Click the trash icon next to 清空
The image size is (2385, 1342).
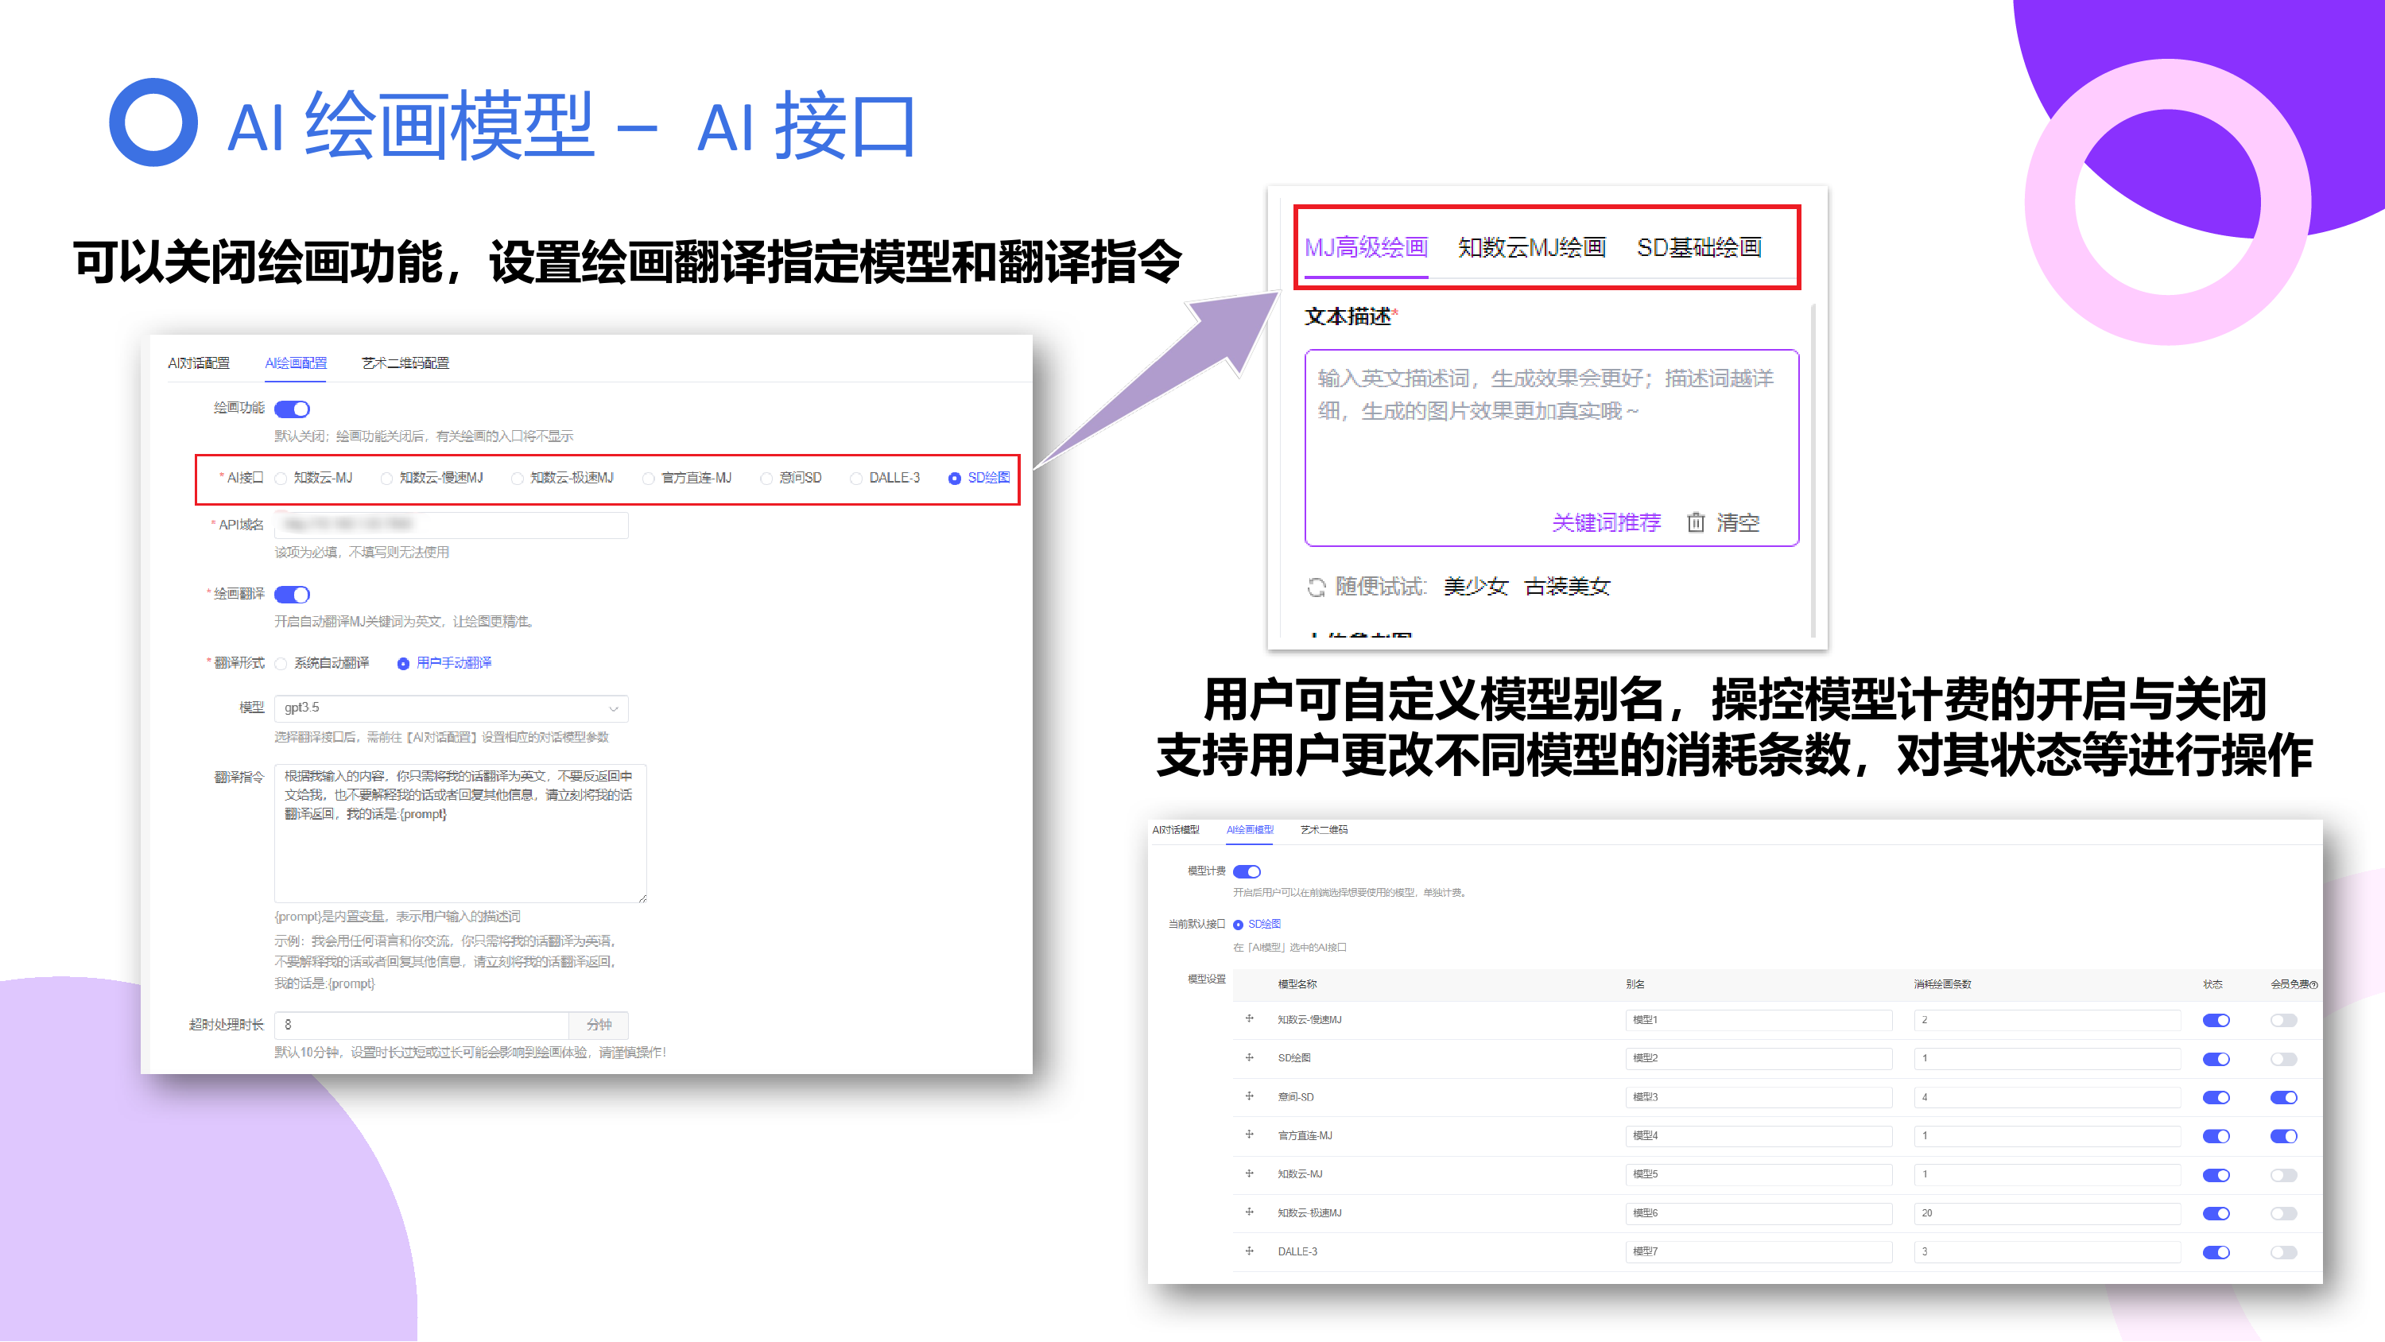click(x=1695, y=522)
